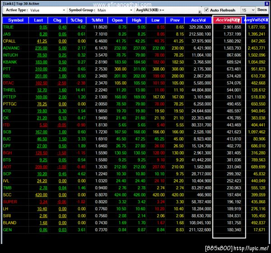Image resolution: width=271 pixels, height=253 pixels.
Task: Select the PTTGC symbol
Action: 9,104
